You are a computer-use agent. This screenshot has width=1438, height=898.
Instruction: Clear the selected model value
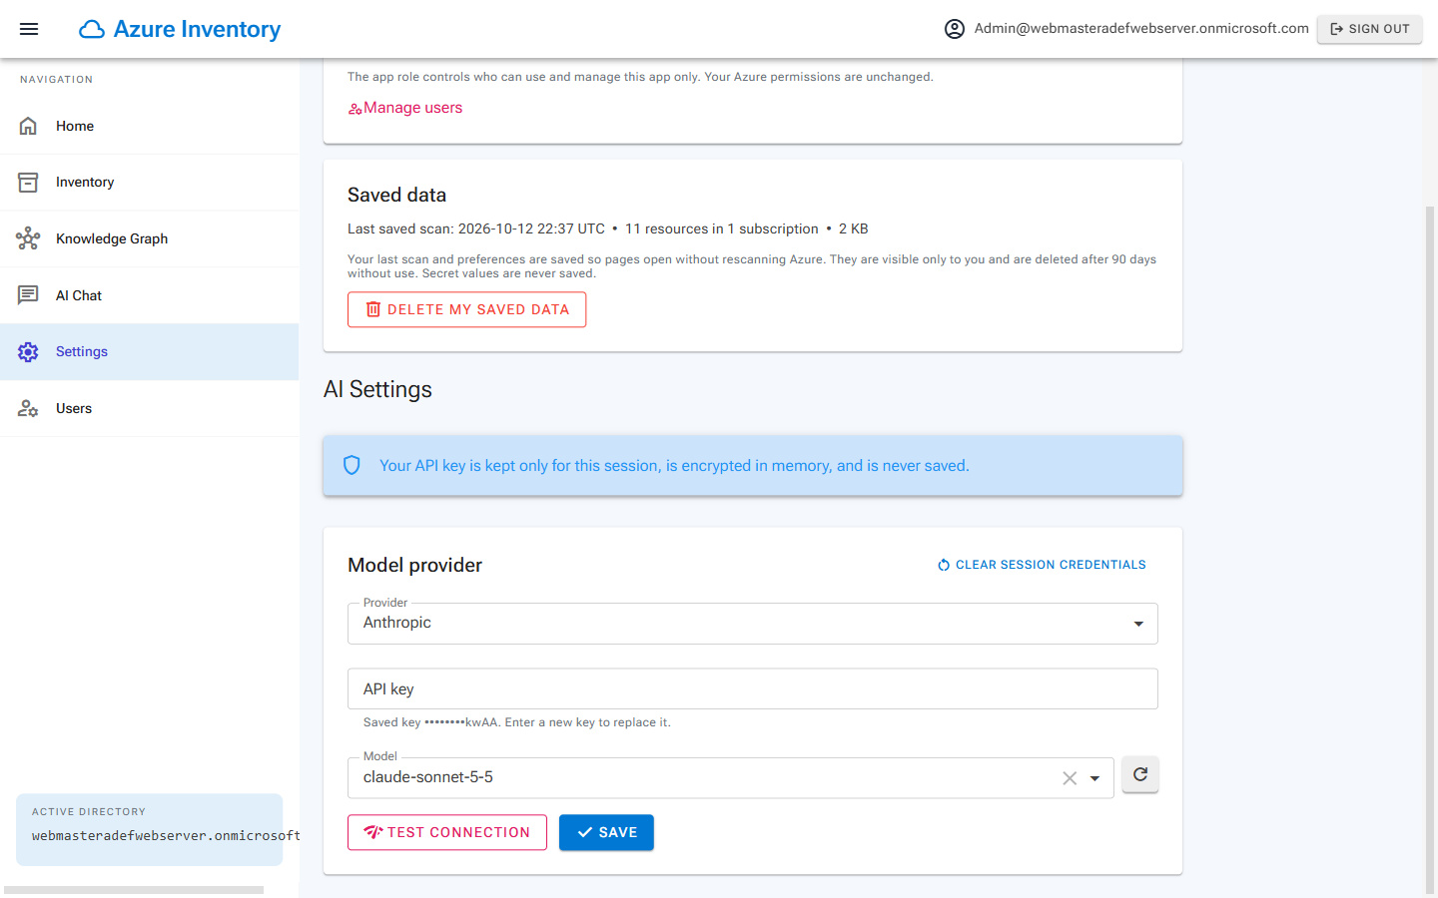1070,778
